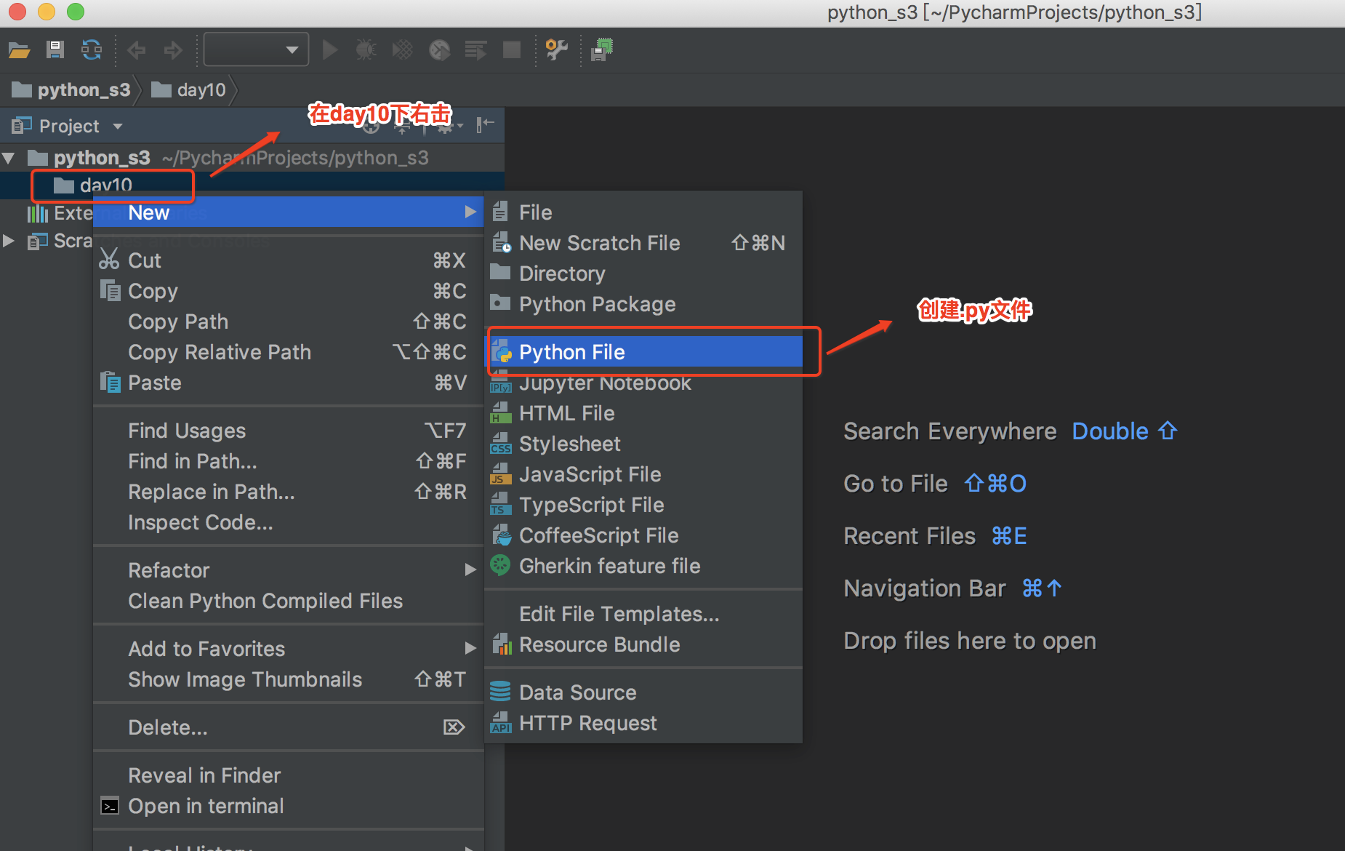Click the Resource Bundle icon
Screen dimensions: 1345x851
point(502,644)
